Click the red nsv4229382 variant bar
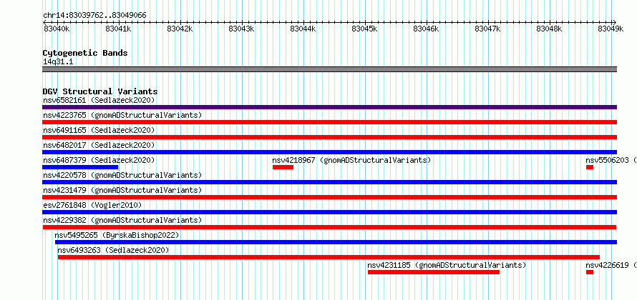 click(329, 227)
